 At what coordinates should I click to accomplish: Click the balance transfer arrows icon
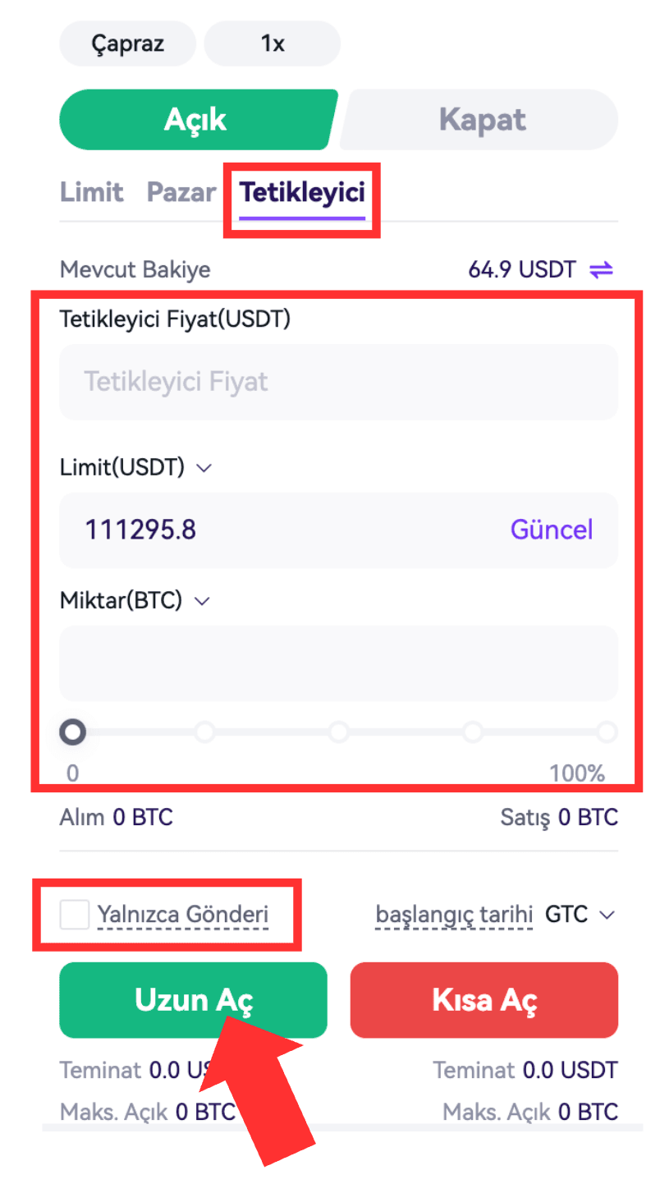(x=601, y=270)
